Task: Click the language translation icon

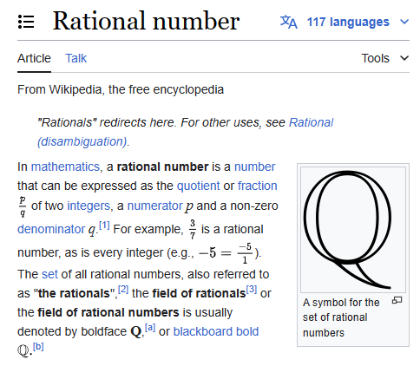Action: coord(289,22)
